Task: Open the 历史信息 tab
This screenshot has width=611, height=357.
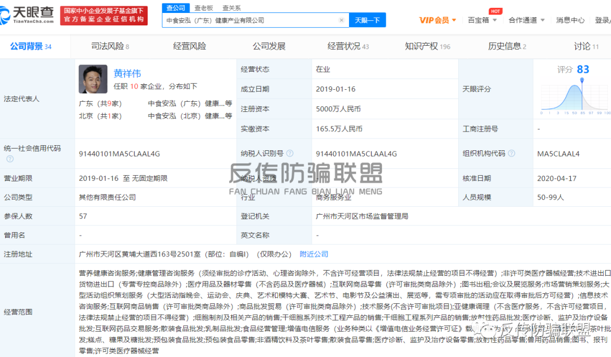Action: point(507,46)
